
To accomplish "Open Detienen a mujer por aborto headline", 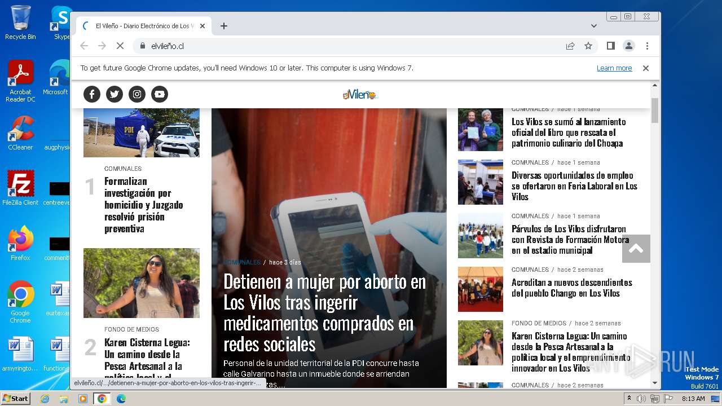I will click(325, 312).
